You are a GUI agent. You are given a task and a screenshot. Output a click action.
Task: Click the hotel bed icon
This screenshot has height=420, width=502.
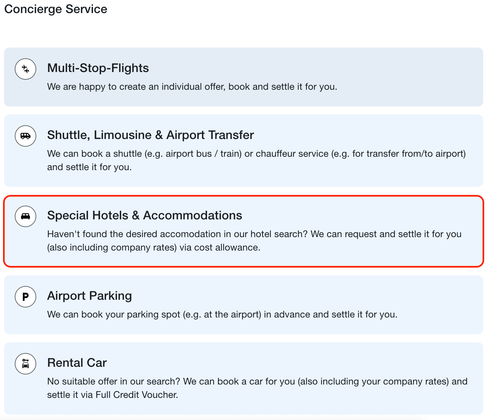coord(26,216)
